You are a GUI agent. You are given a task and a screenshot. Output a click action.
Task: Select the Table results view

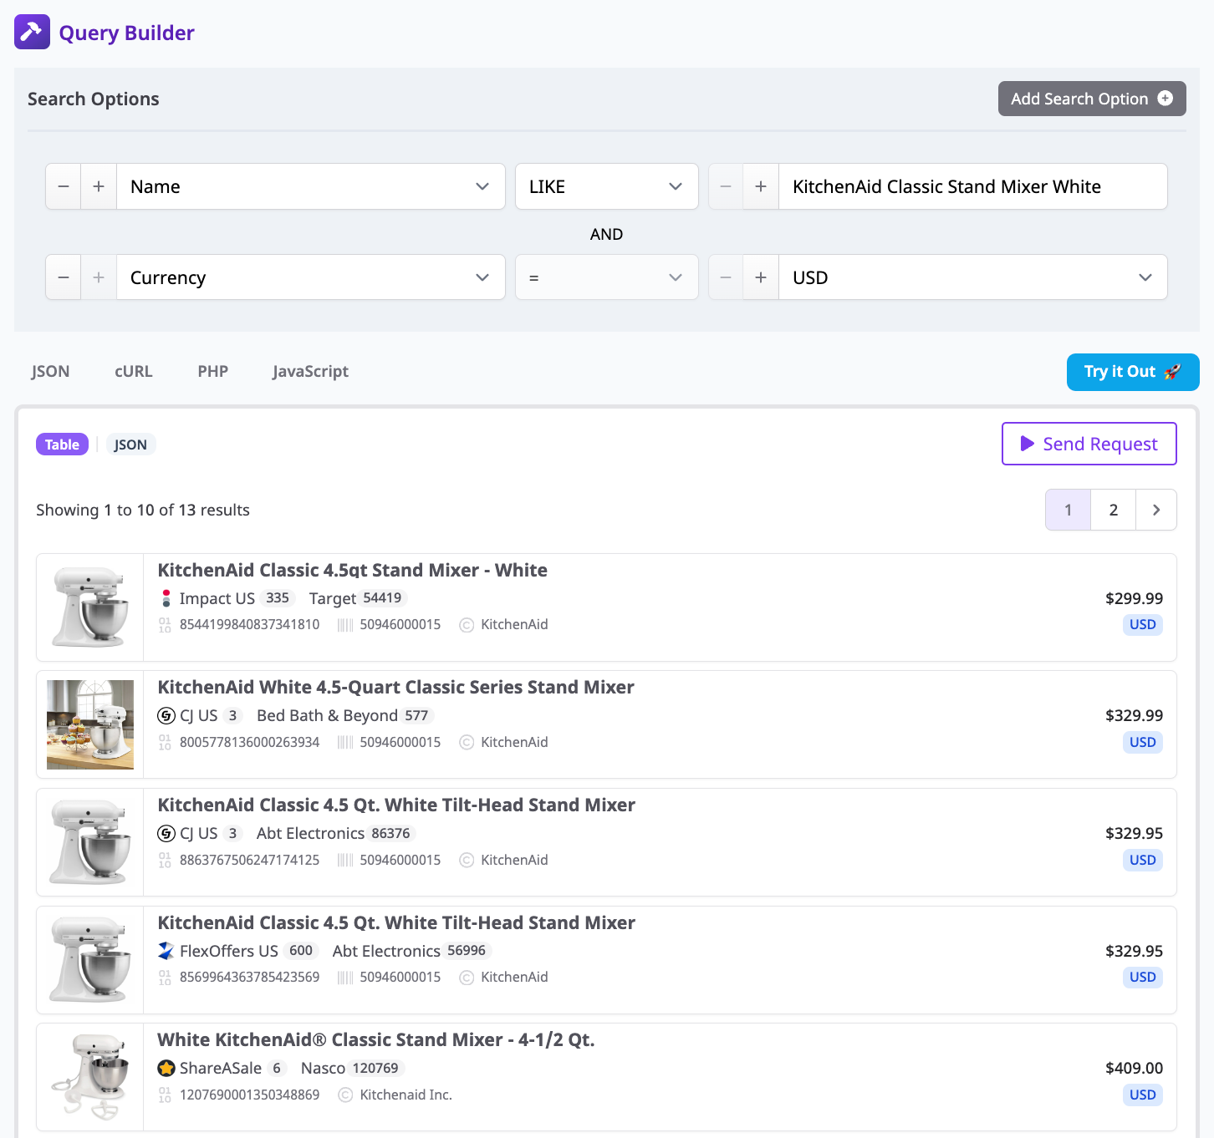point(62,445)
